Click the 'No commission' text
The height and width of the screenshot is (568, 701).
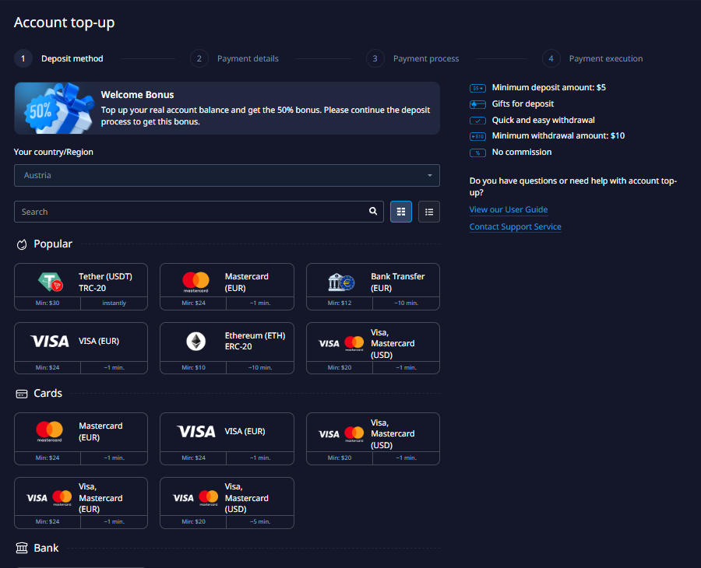(522, 153)
